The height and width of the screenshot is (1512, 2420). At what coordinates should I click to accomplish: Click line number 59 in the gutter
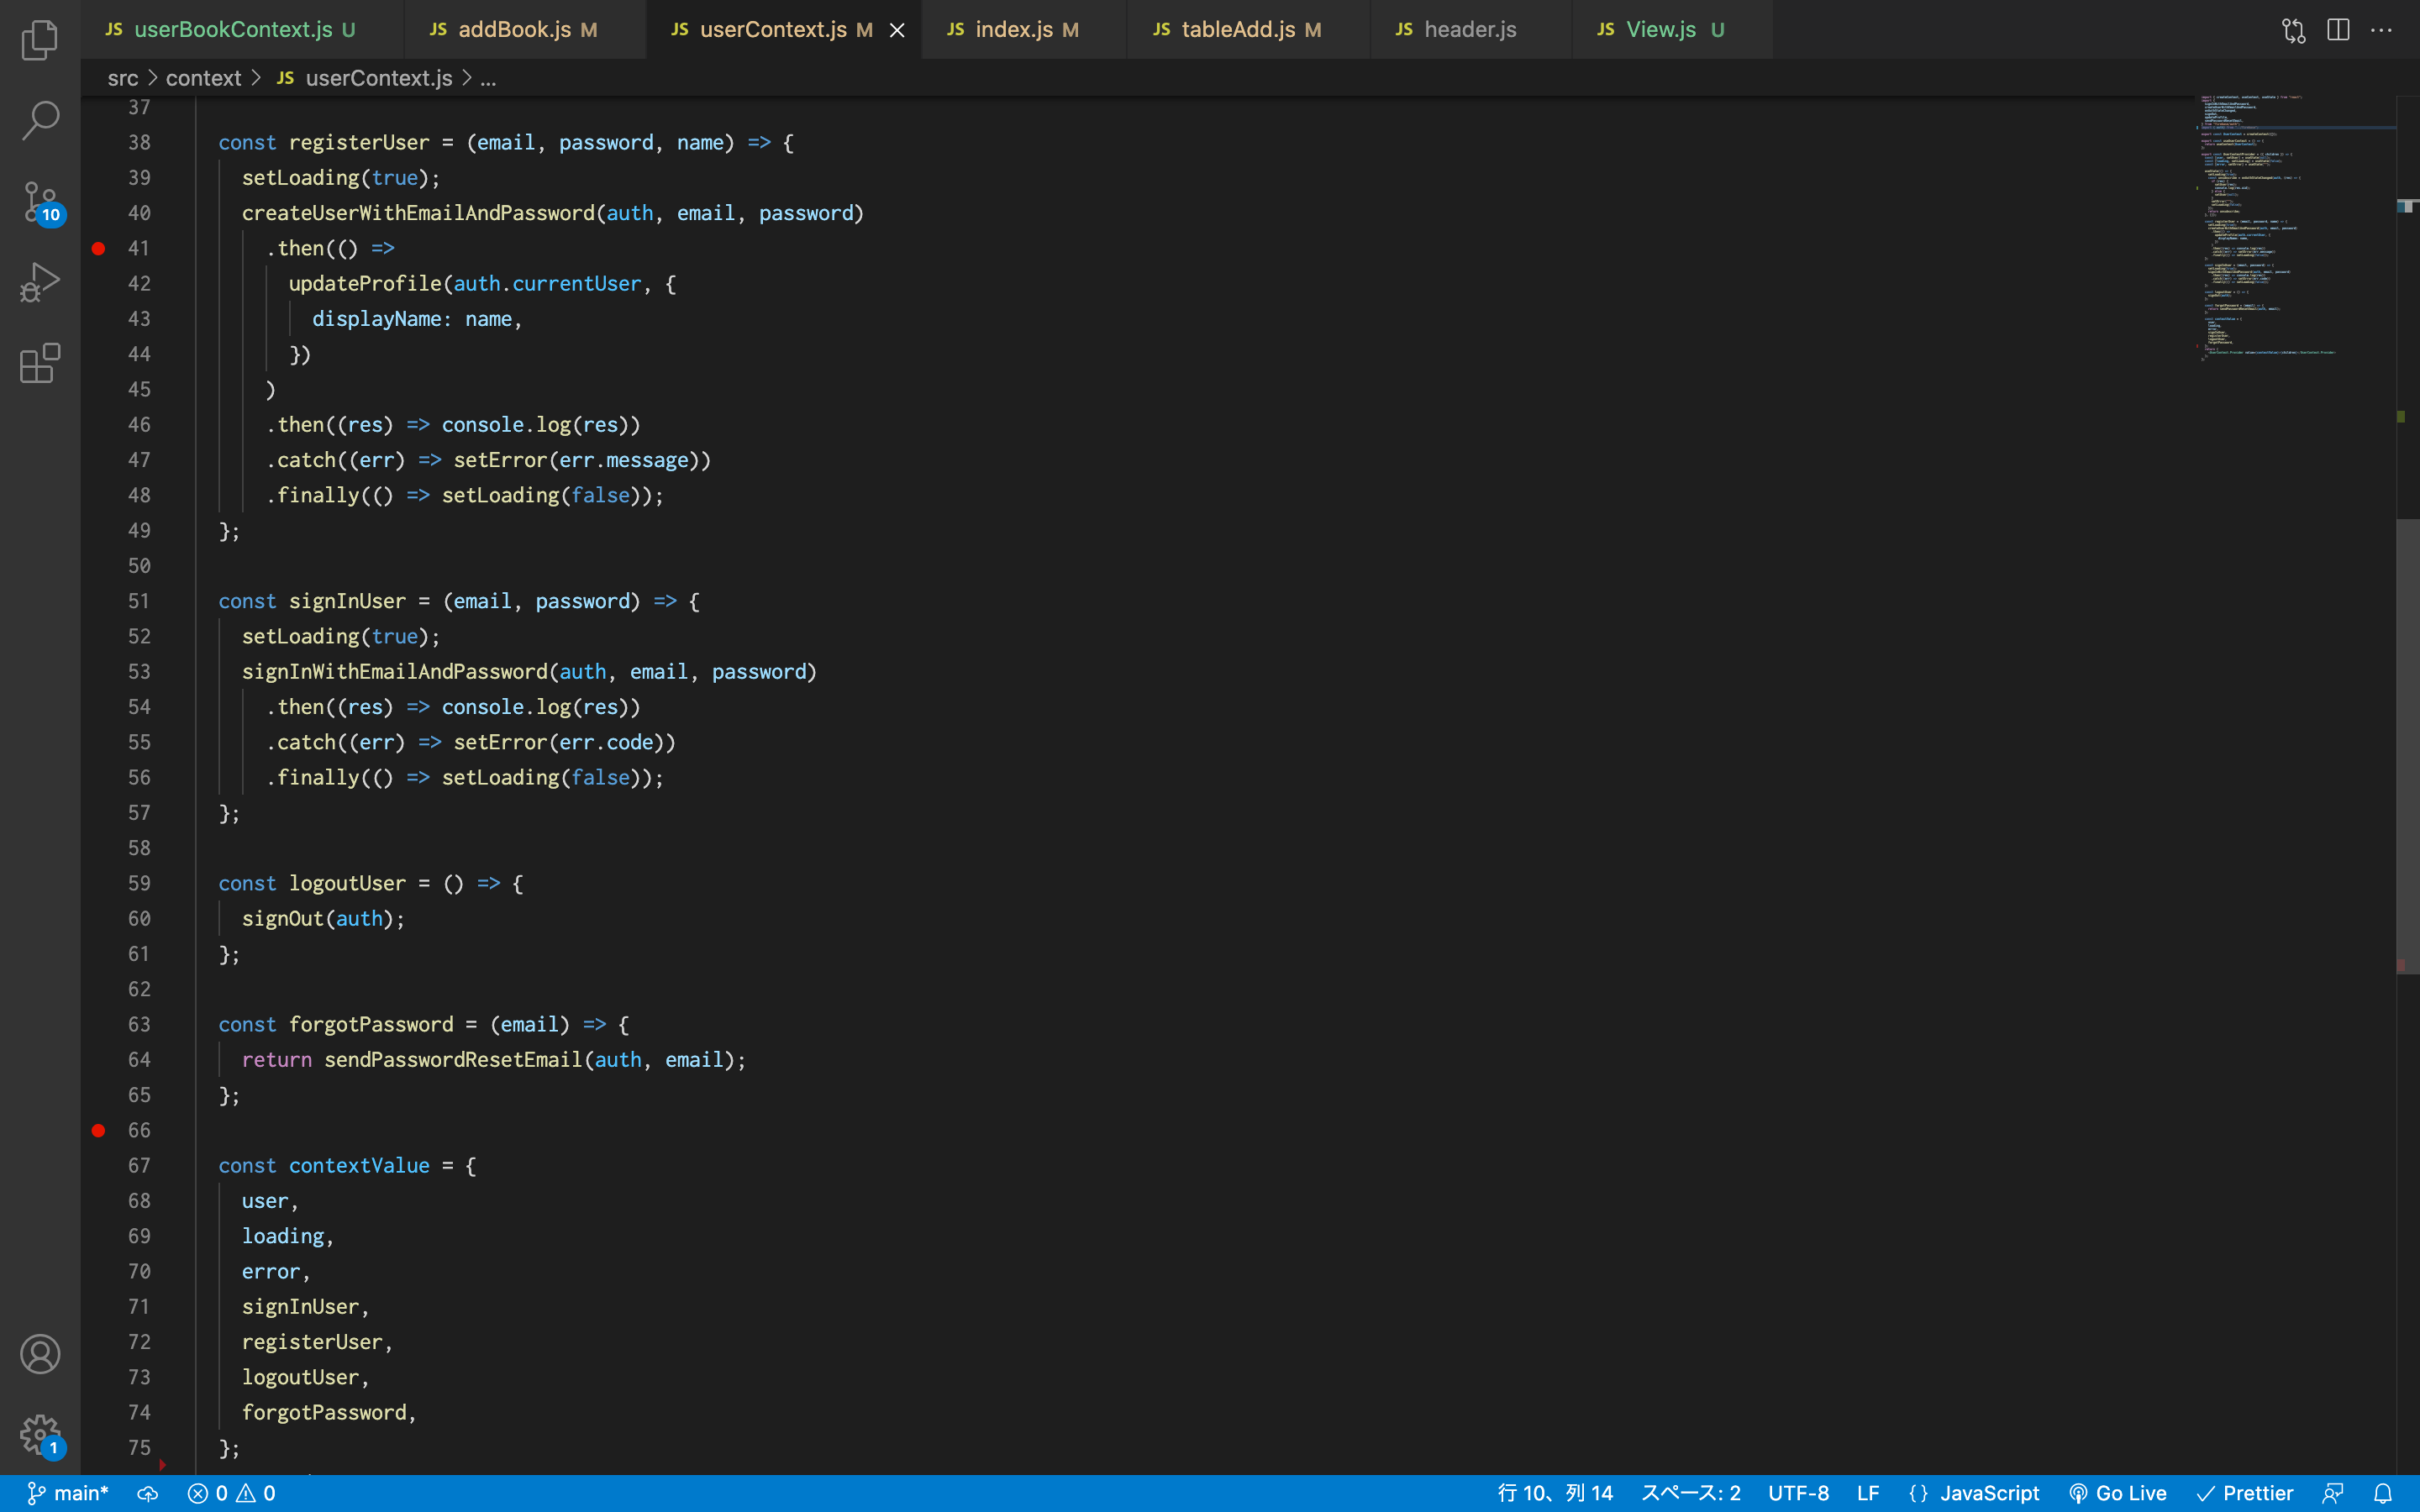coord(139,884)
